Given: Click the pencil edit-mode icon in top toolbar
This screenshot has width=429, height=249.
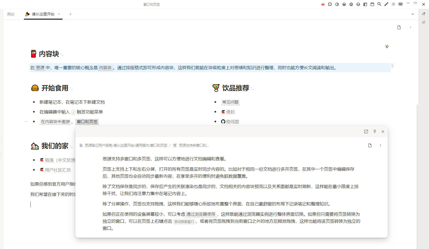Looking at the screenshot, I should [386, 4].
